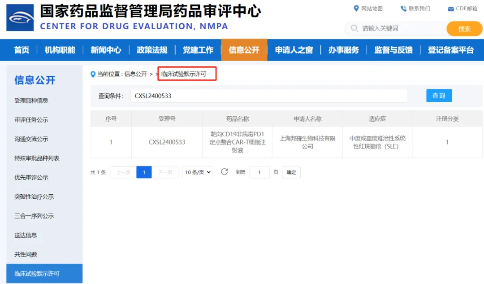Open the 网站地图 site map icon
The width and height of the screenshot is (484, 284).
(356, 9)
